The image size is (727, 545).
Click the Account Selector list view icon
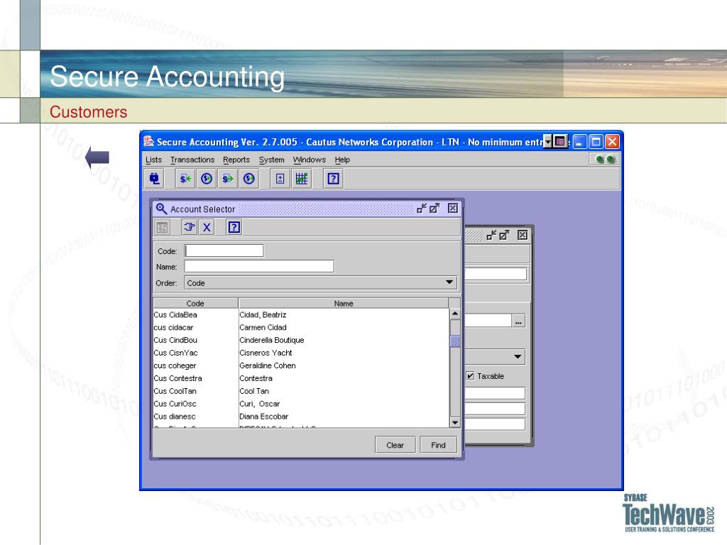coord(163,228)
